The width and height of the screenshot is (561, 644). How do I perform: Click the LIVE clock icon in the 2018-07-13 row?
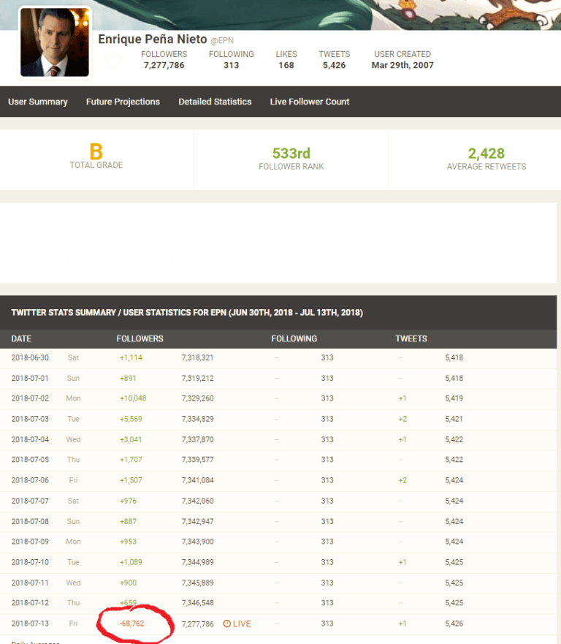tap(227, 624)
